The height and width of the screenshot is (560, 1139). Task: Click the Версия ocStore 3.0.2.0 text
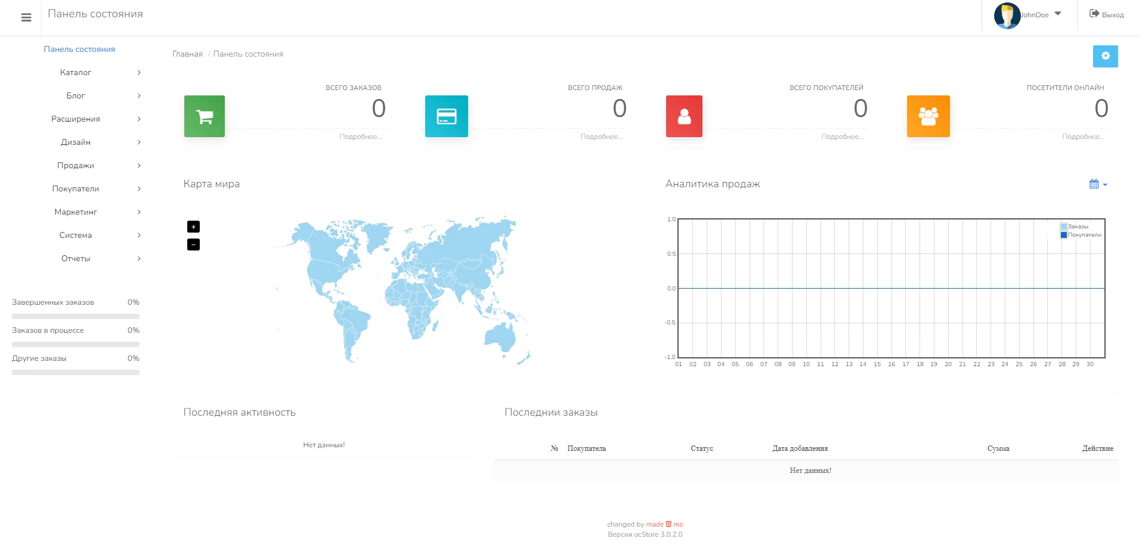click(x=645, y=534)
